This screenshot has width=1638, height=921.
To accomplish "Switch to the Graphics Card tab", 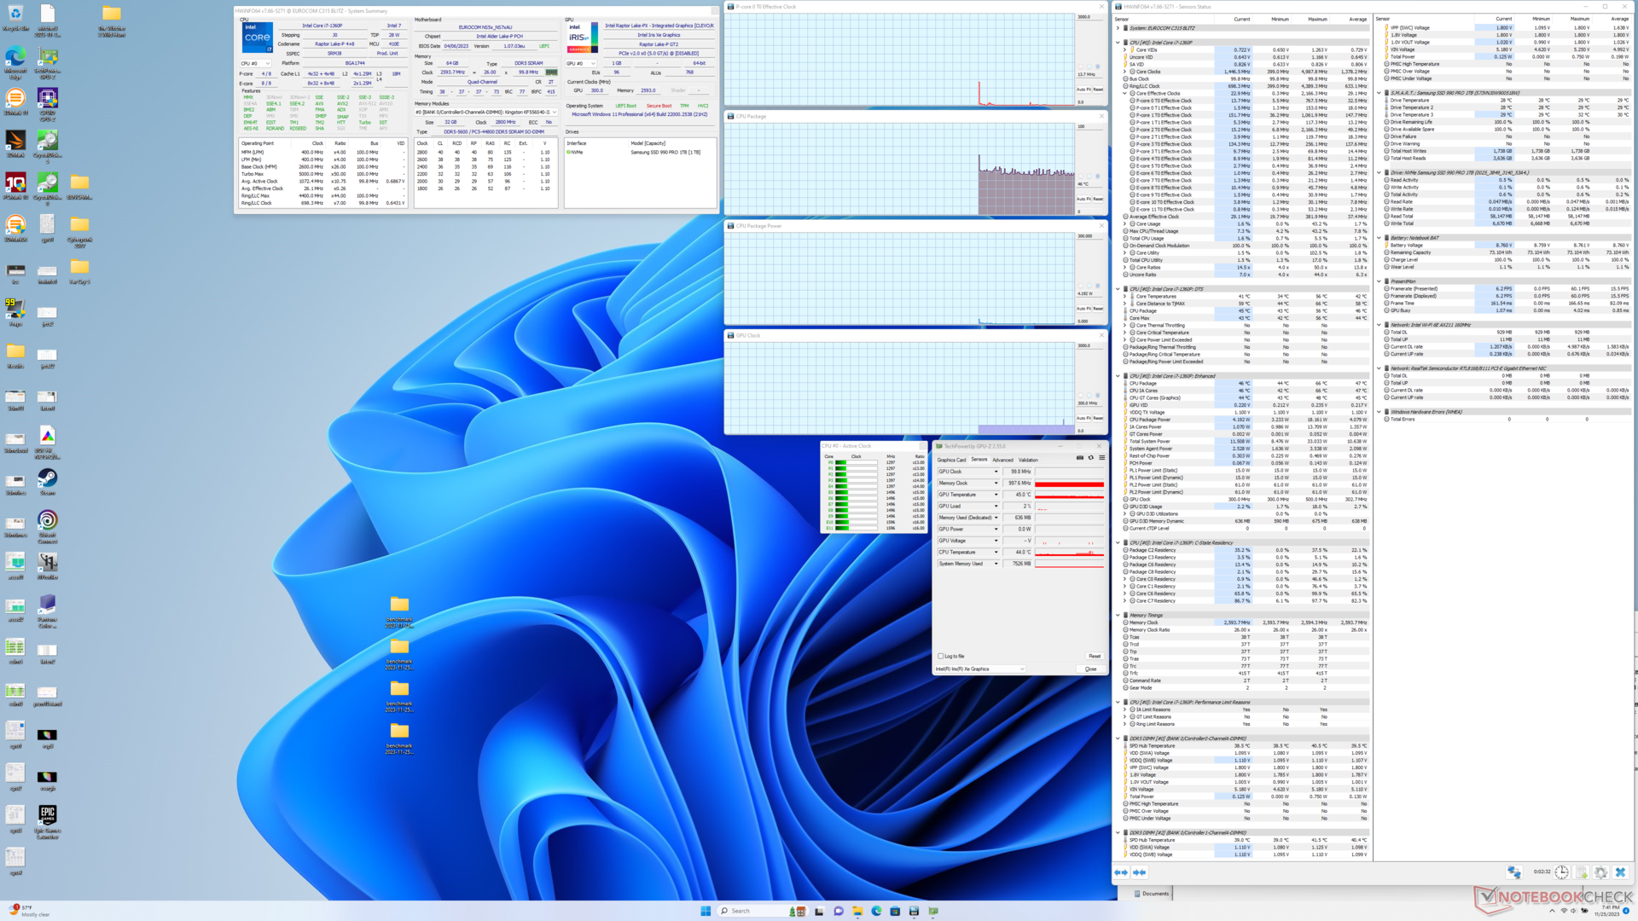I will (x=951, y=460).
